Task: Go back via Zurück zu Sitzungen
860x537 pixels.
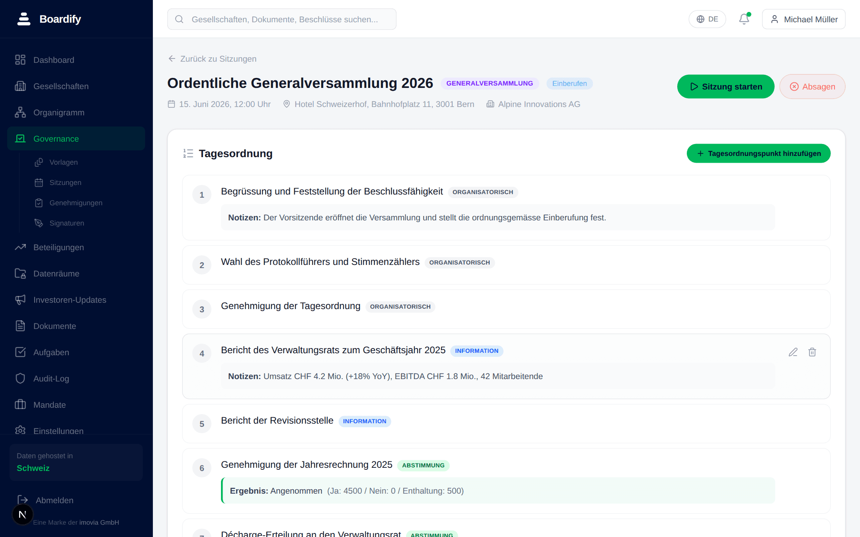Action: click(212, 59)
